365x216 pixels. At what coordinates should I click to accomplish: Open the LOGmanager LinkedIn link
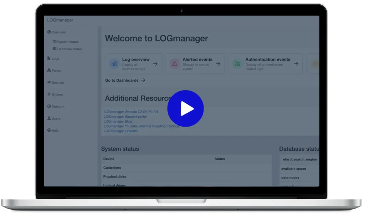120,131
